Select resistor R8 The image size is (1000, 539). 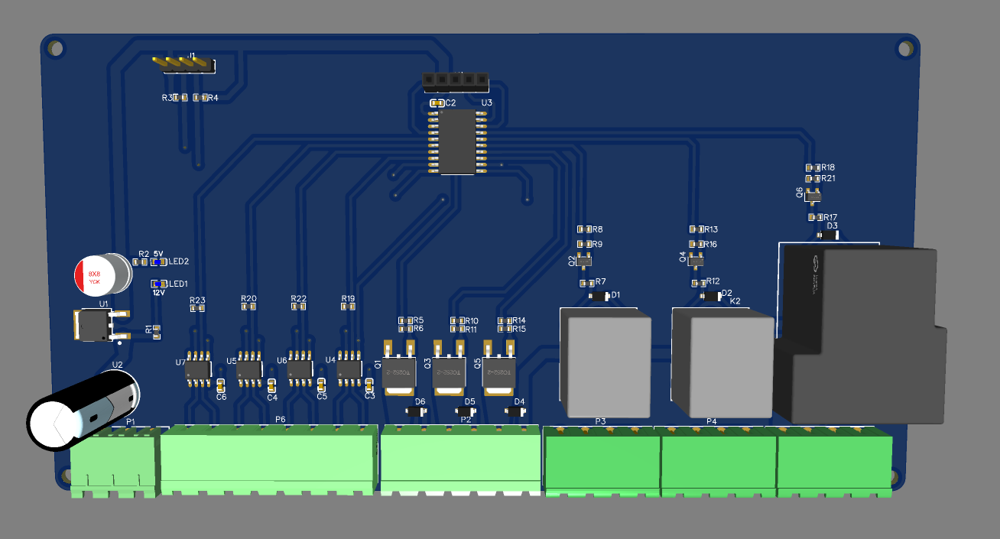584,229
